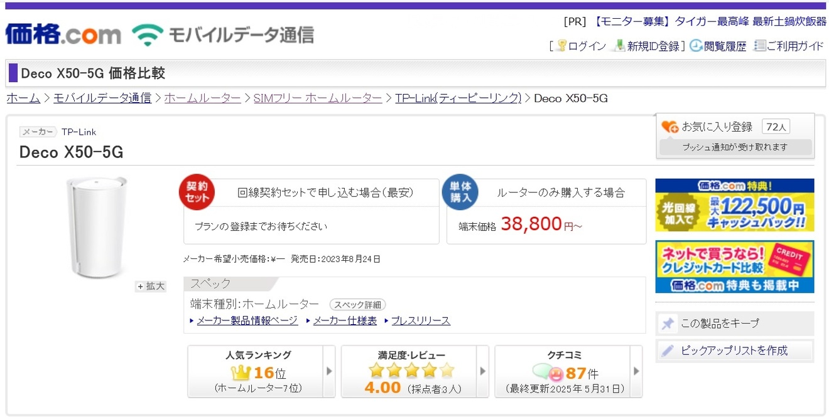Click the pin icon for keeping product
Screen dimensions: 829x417
click(x=668, y=324)
